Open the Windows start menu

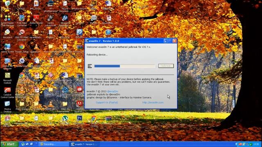coord(9,144)
